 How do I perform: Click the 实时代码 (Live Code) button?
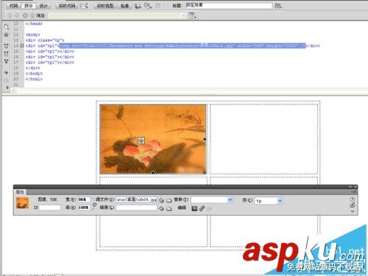click(67, 6)
